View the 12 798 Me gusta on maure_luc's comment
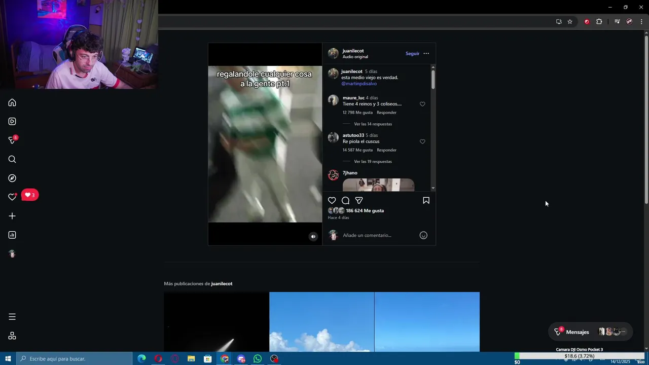 (x=357, y=113)
